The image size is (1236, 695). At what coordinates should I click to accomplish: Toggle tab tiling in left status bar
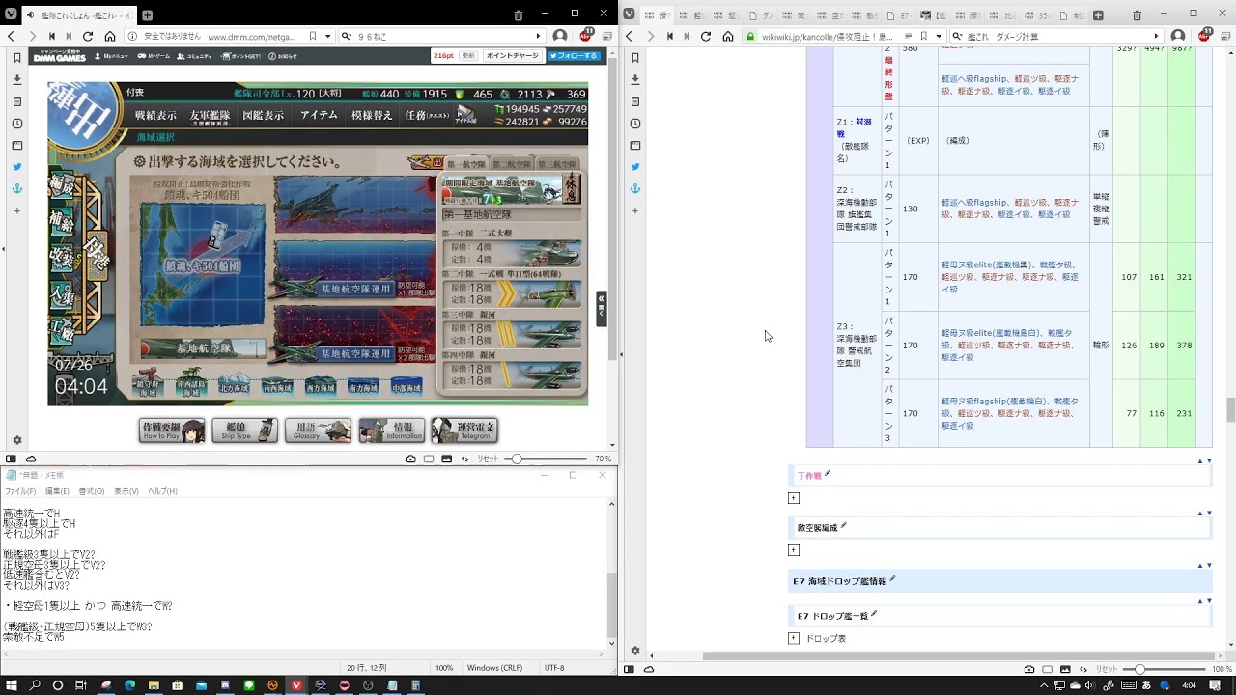pyautogui.click(x=429, y=459)
